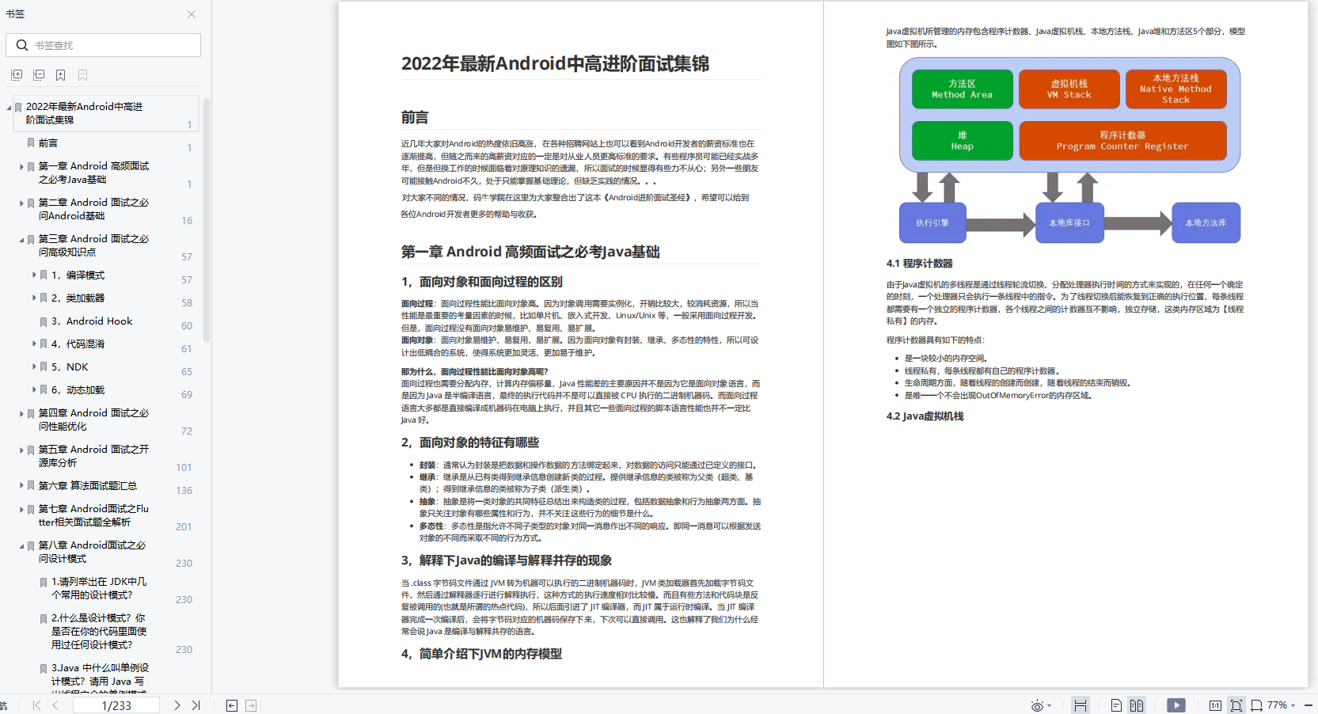Collapse 第八章 Android面试之必问设计模式
The image size is (1318, 714).
[x=21, y=545]
